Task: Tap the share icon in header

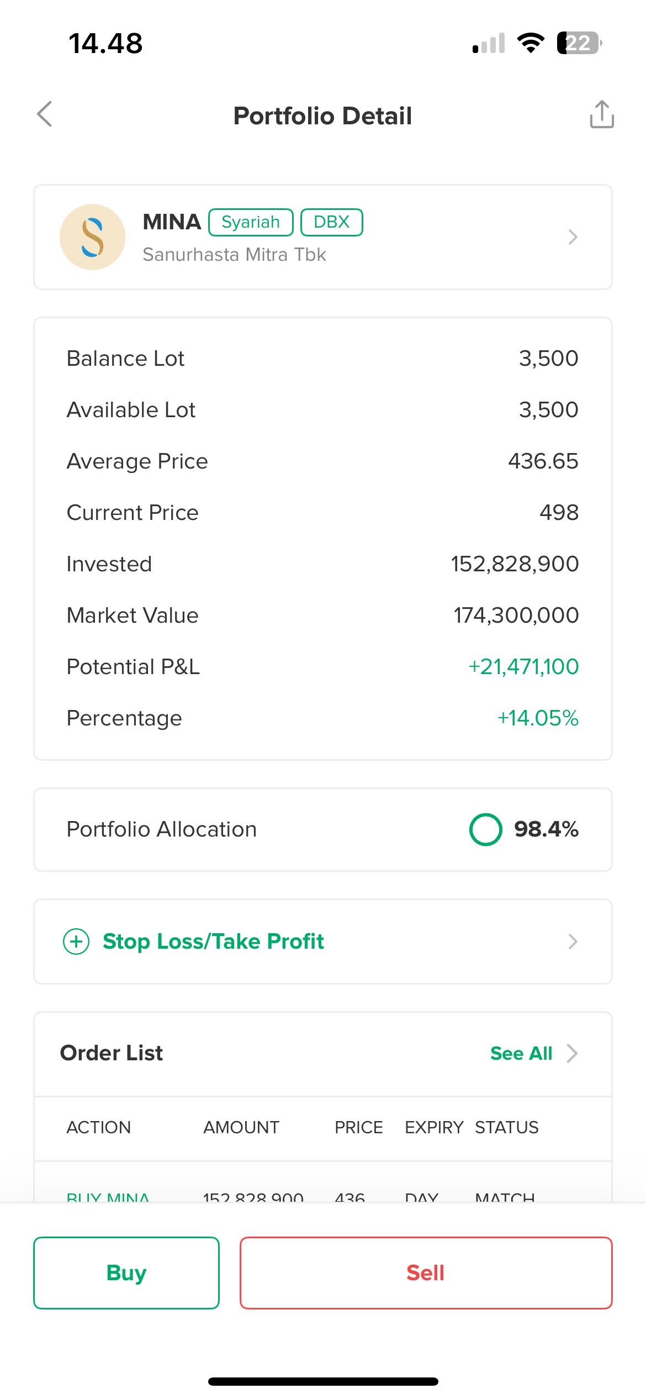Action: click(x=601, y=114)
